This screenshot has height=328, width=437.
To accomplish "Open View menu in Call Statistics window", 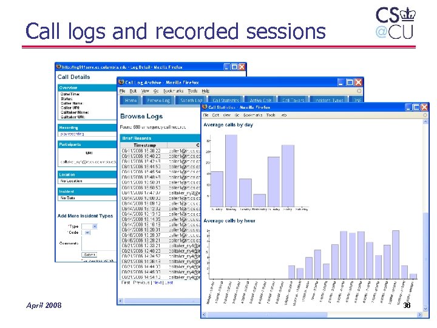I will point(226,115).
